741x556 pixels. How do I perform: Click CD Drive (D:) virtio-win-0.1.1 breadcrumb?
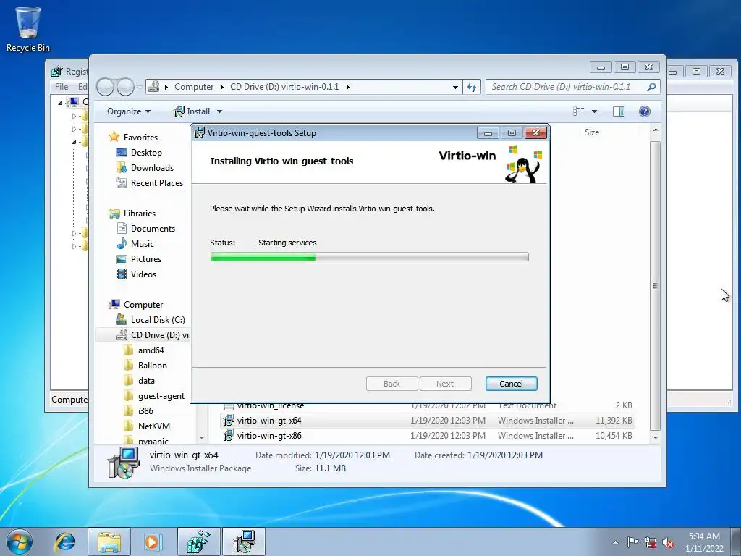click(x=284, y=87)
